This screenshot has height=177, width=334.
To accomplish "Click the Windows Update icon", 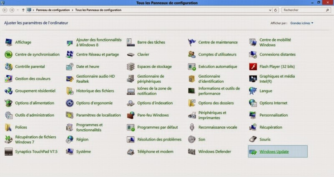I will point(253,152).
